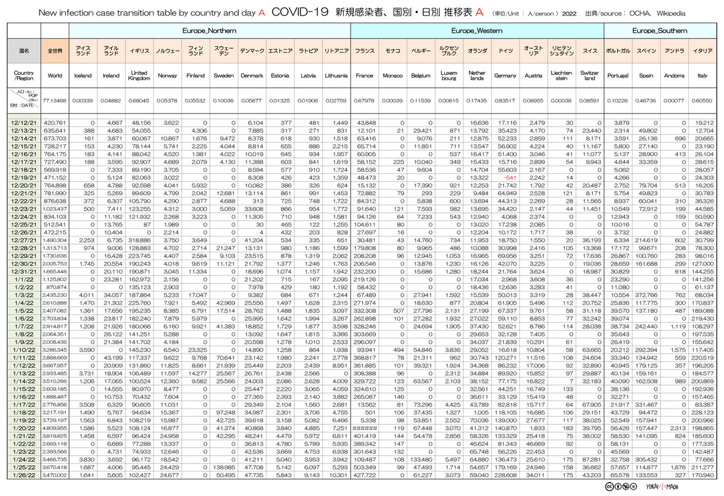Click the イギリス Japanese header
724x496 pixels.
139,51
